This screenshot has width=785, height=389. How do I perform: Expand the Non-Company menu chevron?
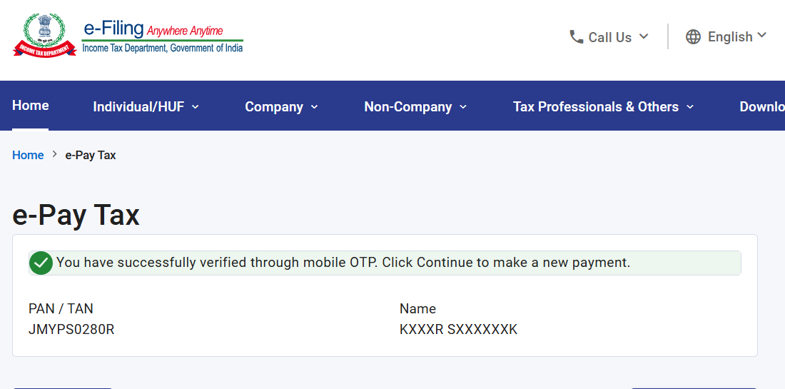[463, 106]
